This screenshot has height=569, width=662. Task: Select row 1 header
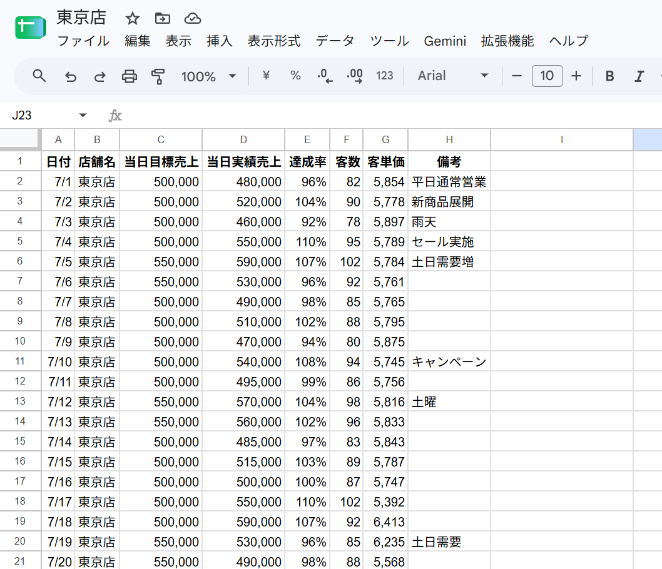20,161
